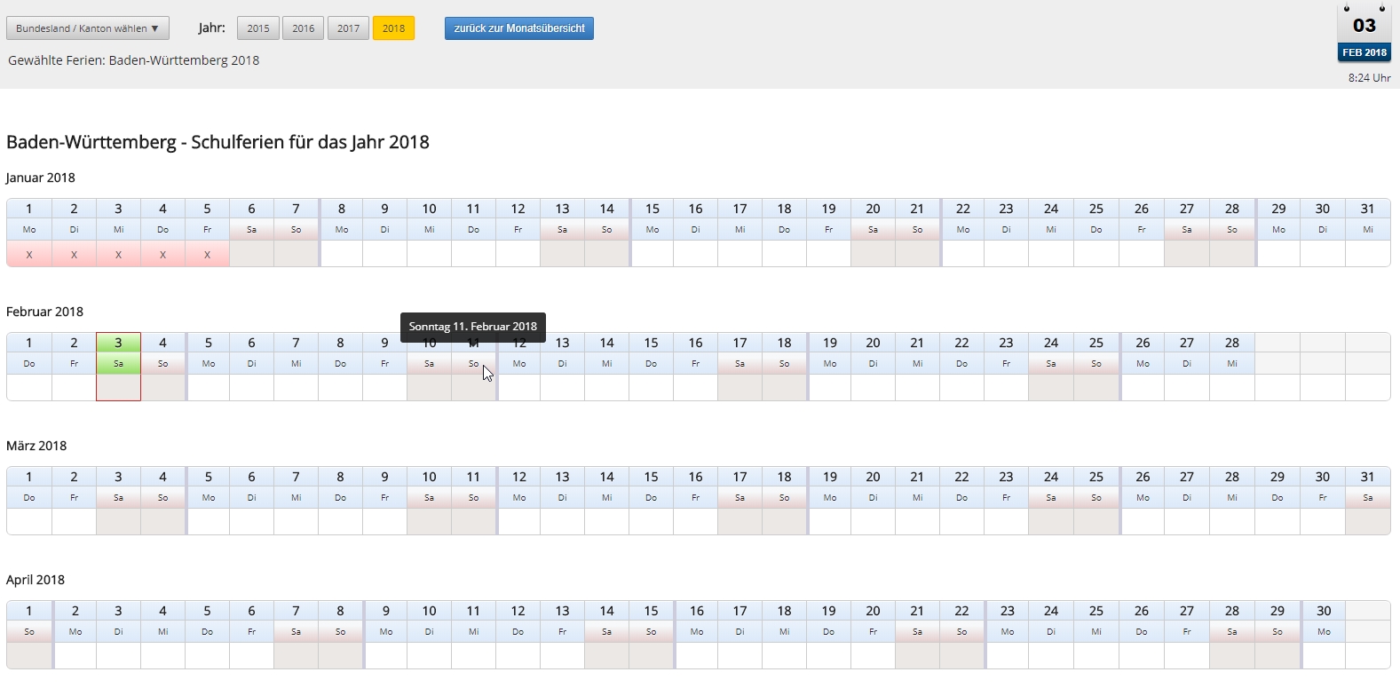Image resolution: width=1400 pixels, height=688 pixels.
Task: Click Gewählte Ferien: Baden-Württemberg 2018 text
Action: pyautogui.click(x=134, y=60)
